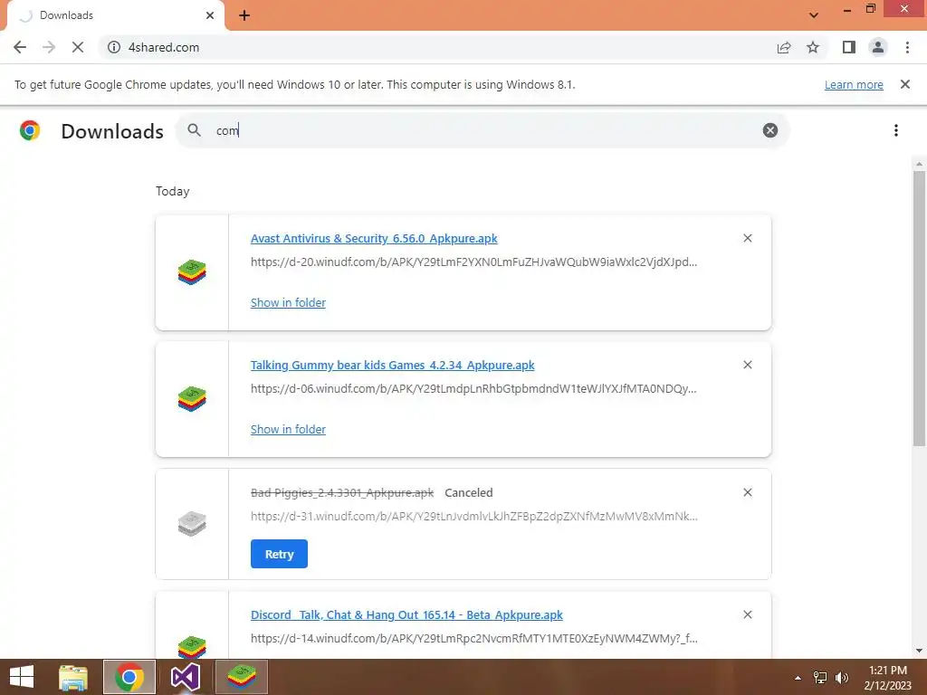Share this page icon in address bar
This screenshot has width=927, height=695.
[x=783, y=47]
